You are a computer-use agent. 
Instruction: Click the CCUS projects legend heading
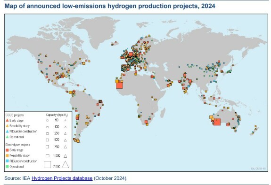coord(15,115)
